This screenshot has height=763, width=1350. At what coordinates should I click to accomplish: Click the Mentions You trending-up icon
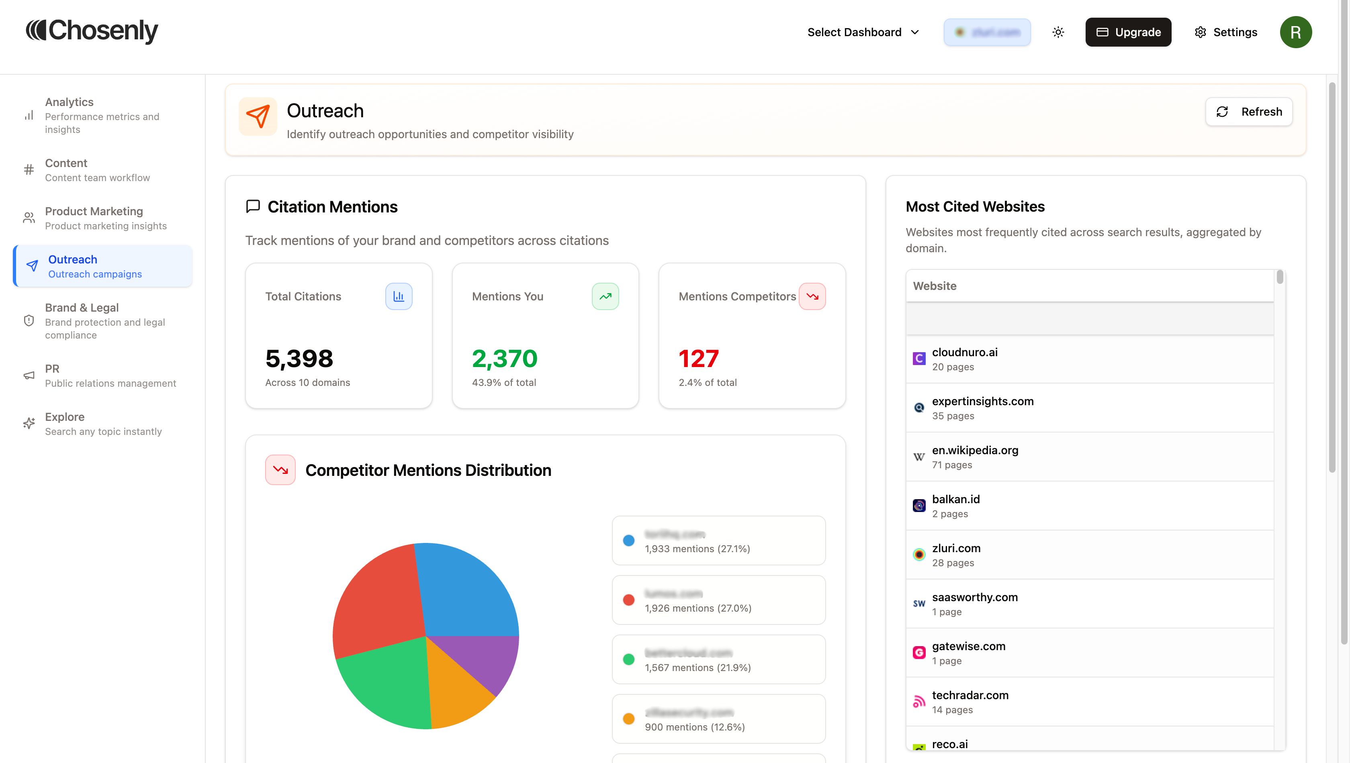point(605,297)
